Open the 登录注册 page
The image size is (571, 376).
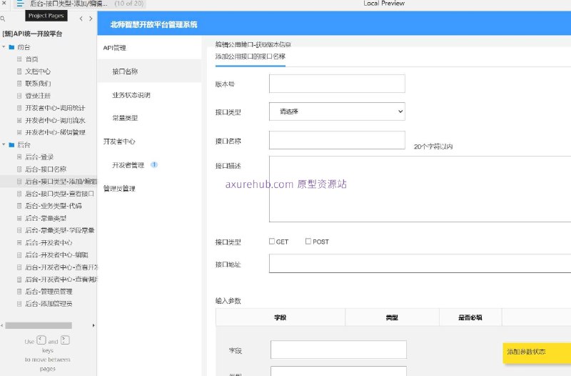coord(38,96)
